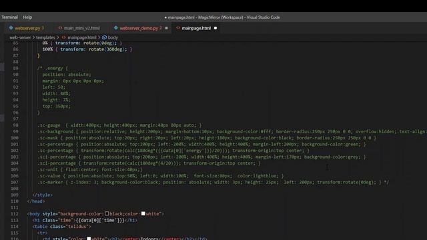Click the body symbol icon in breadcrumbs
This screenshot has height=240, width=427.
click(104, 37)
